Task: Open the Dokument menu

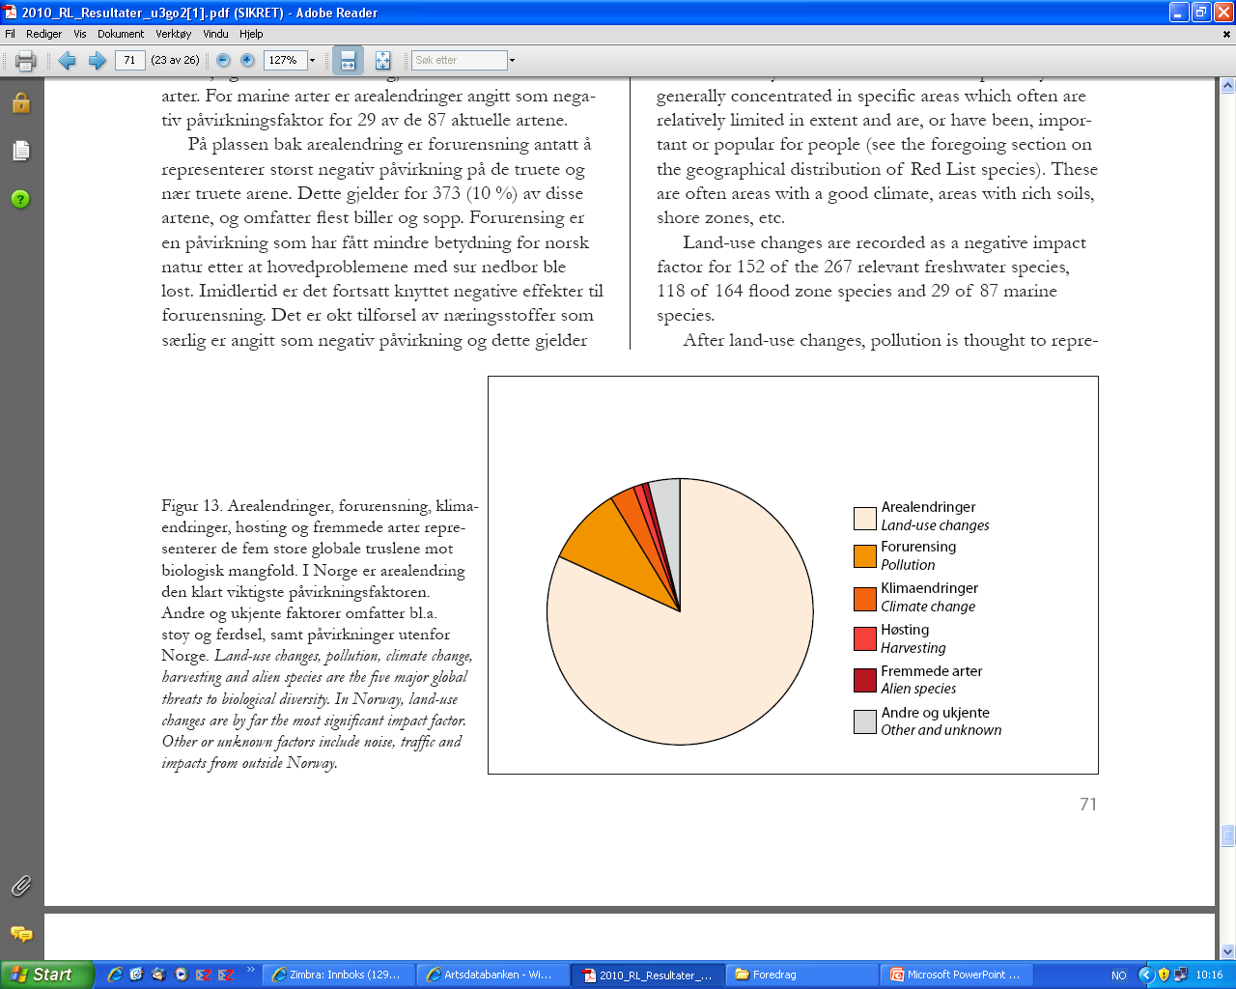Action: [x=121, y=34]
